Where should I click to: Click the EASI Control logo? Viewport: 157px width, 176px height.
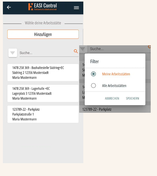[x=43, y=7]
